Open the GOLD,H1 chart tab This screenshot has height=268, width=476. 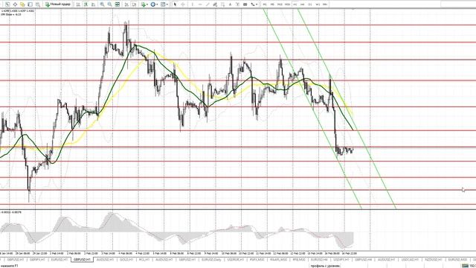[126, 260]
